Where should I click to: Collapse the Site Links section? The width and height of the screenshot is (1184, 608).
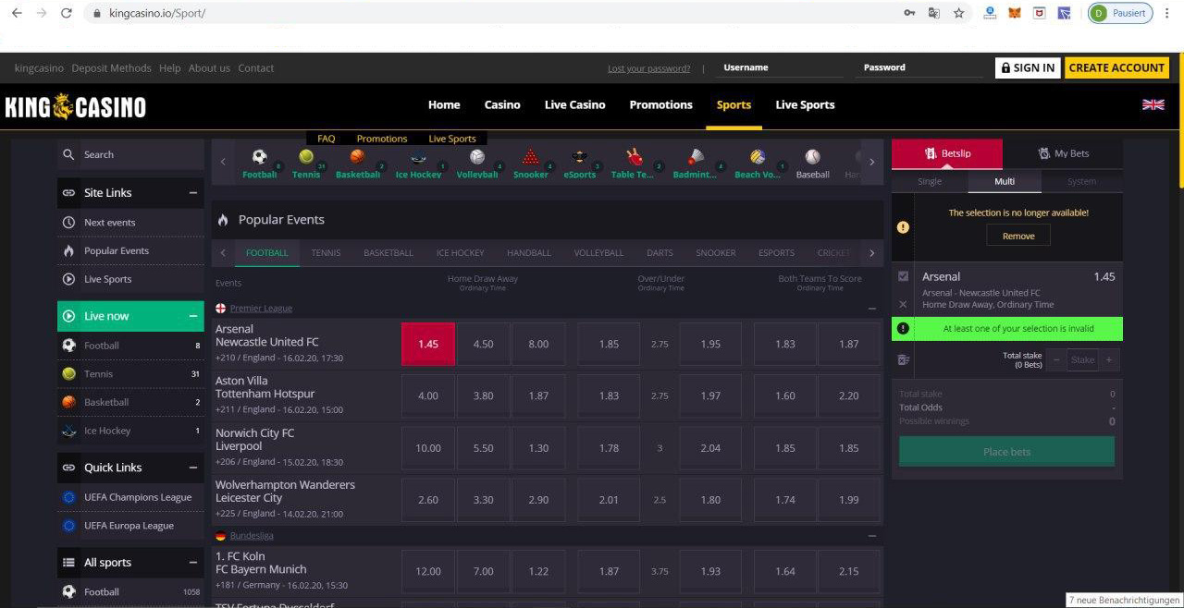click(192, 193)
